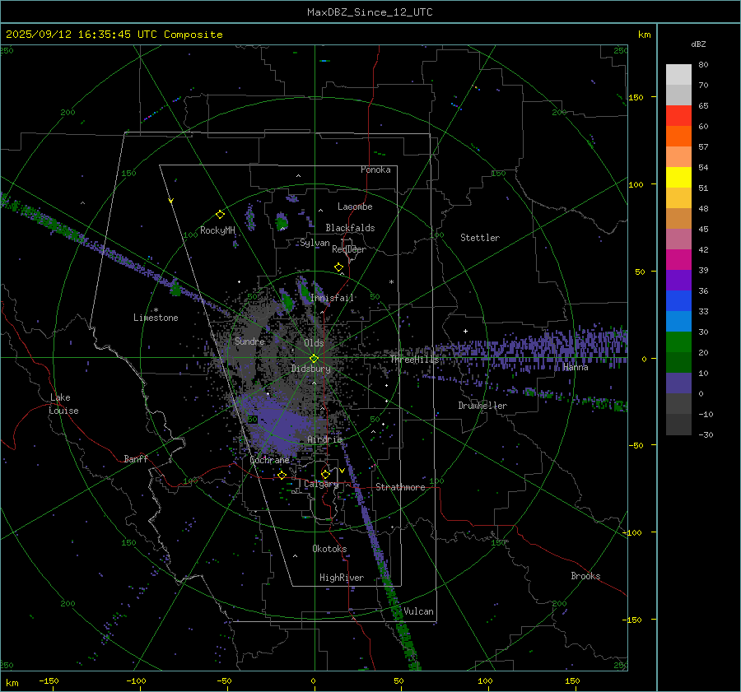The image size is (741, 692).
Task: Click the Innisfail label
Action: point(332,298)
